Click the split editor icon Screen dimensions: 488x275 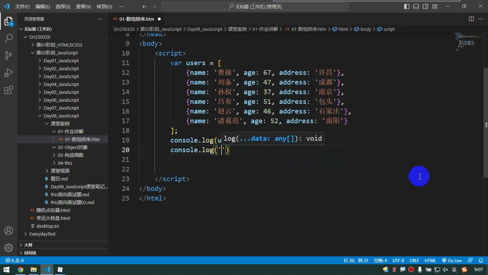(x=472, y=19)
